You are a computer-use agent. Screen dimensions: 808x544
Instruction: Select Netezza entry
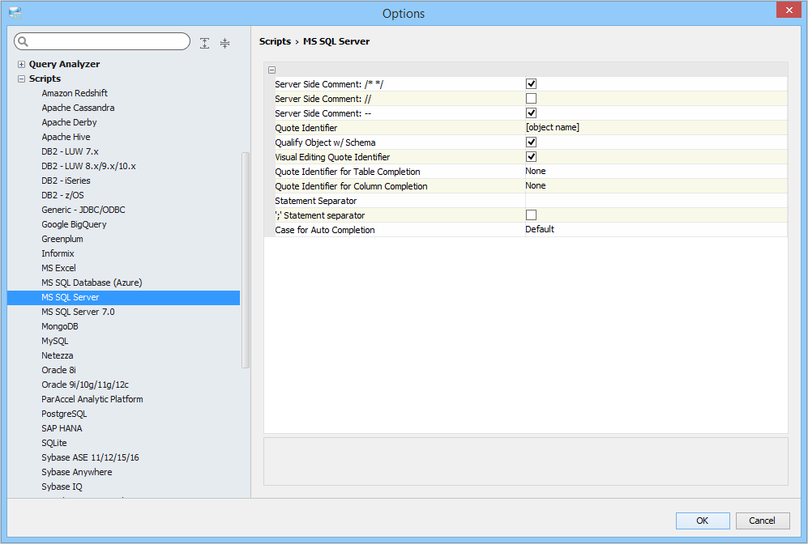click(x=58, y=355)
